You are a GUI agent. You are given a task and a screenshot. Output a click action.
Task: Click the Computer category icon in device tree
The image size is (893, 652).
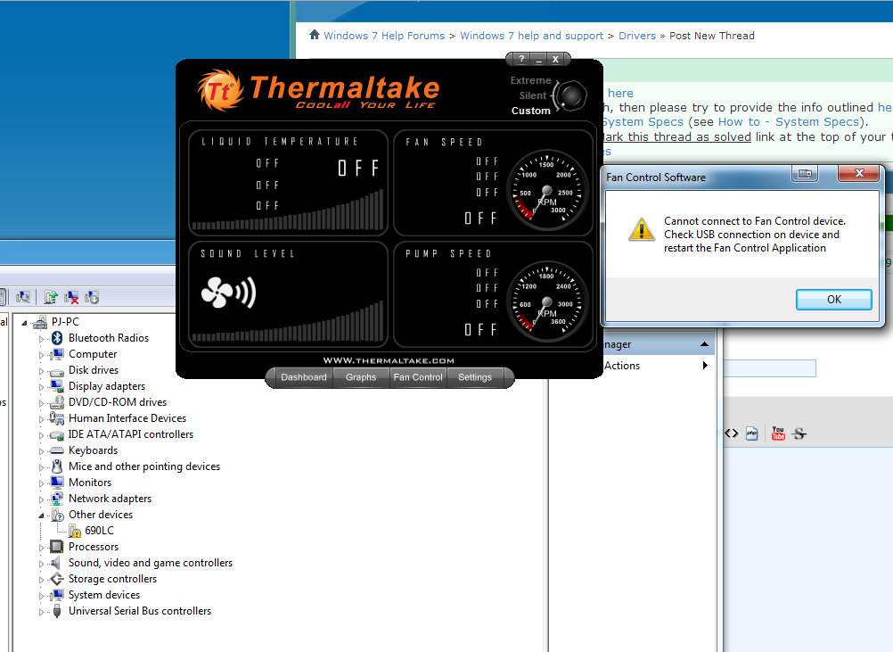tap(56, 354)
